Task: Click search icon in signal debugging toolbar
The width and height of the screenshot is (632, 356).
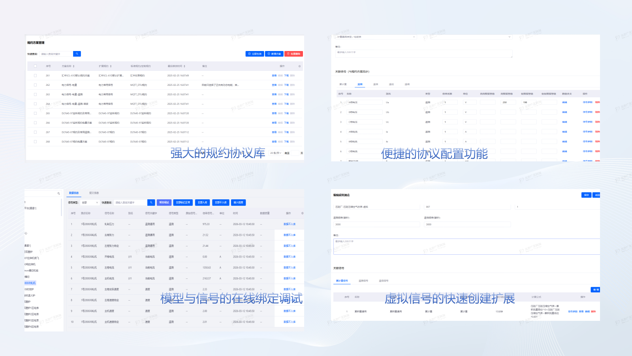Action: tap(151, 203)
